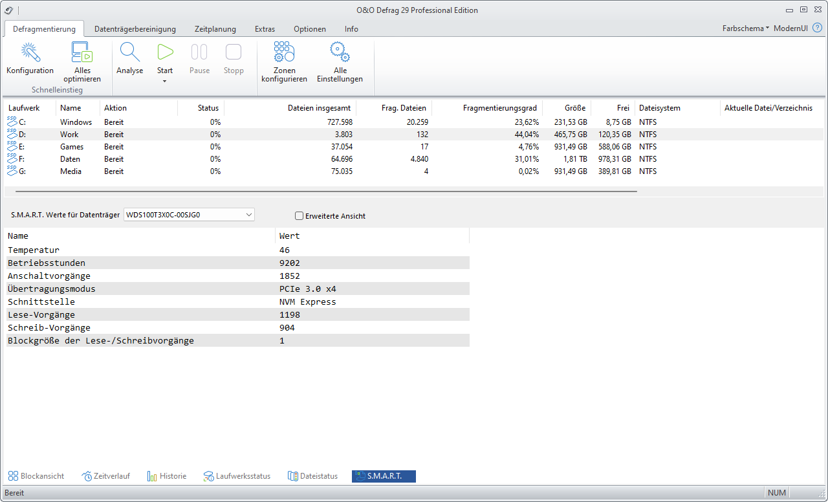Open the Farbschema dropdown
The image size is (828, 502).
pos(746,28)
